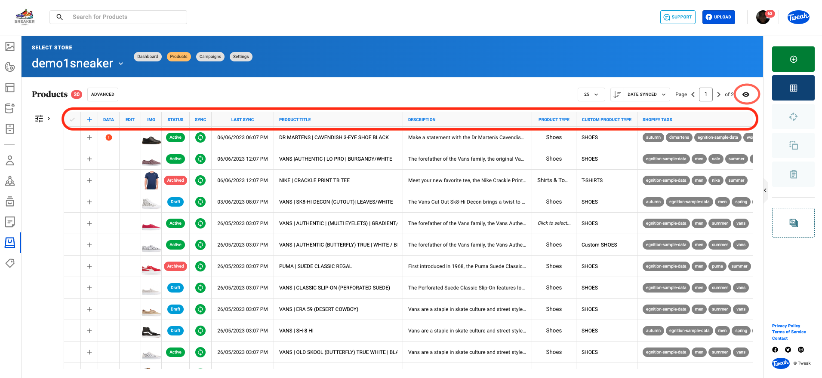
Task: Click the duplicate copy panel icon
Action: (x=793, y=145)
